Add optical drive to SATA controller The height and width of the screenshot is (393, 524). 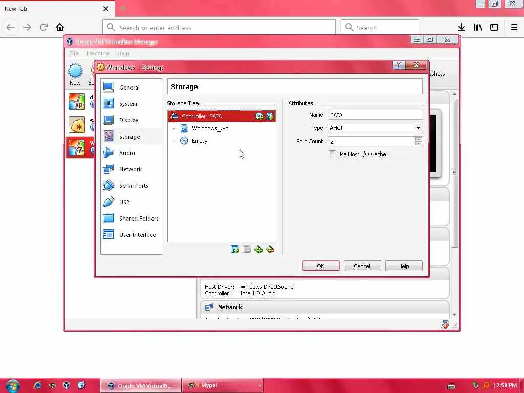click(x=259, y=116)
